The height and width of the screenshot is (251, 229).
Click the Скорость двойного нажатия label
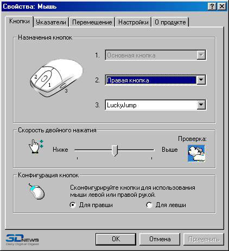[x=57, y=130]
